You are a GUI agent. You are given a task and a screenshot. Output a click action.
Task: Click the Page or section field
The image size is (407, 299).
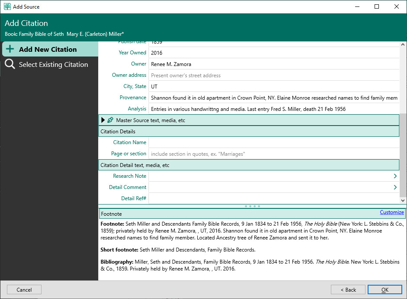click(273, 154)
